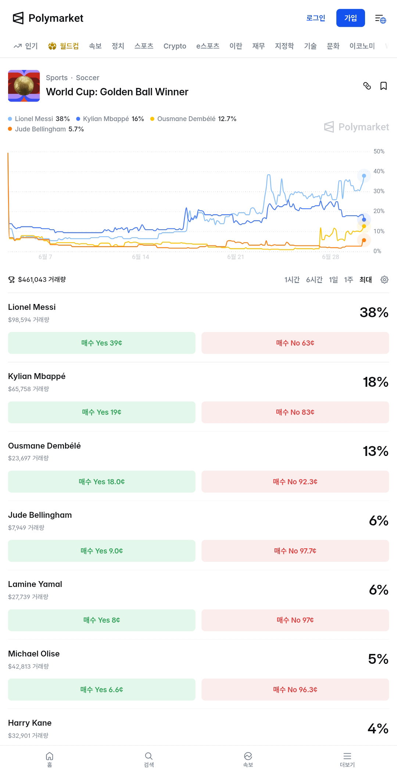This screenshot has width=397, height=775.
Task: Buy No 83¢ for Kylian Mbappé
Action: 295,412
